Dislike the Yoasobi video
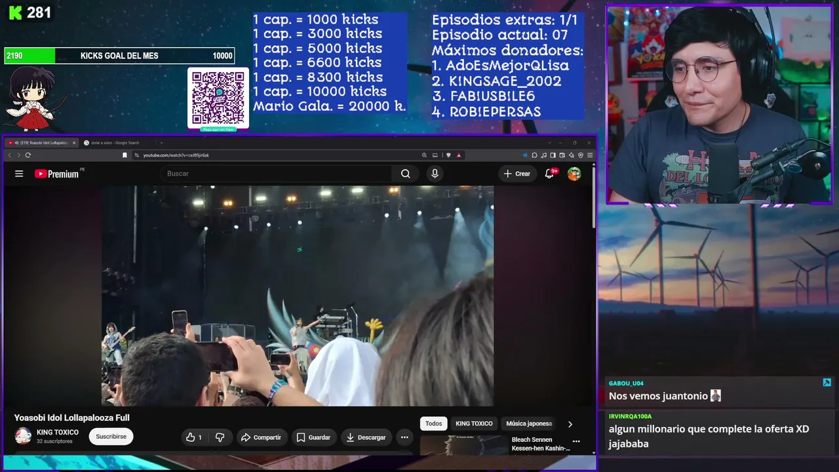The height and width of the screenshot is (472, 839). [220, 437]
